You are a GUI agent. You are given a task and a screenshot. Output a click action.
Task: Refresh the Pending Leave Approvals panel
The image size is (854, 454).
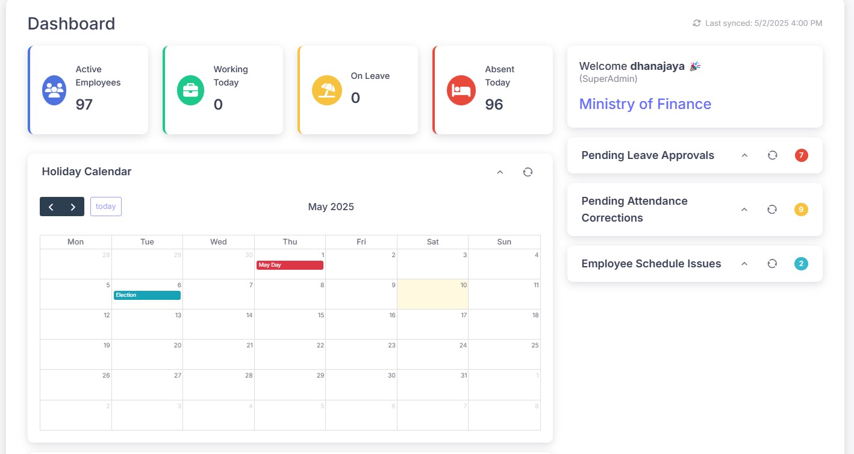[772, 155]
